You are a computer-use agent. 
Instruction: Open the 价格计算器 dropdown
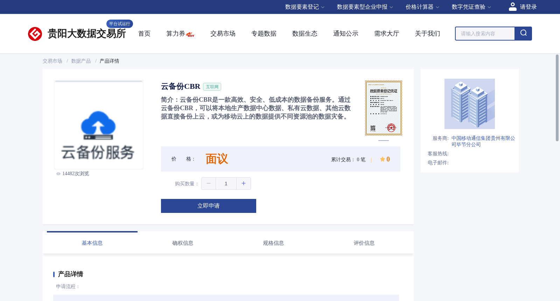click(422, 7)
